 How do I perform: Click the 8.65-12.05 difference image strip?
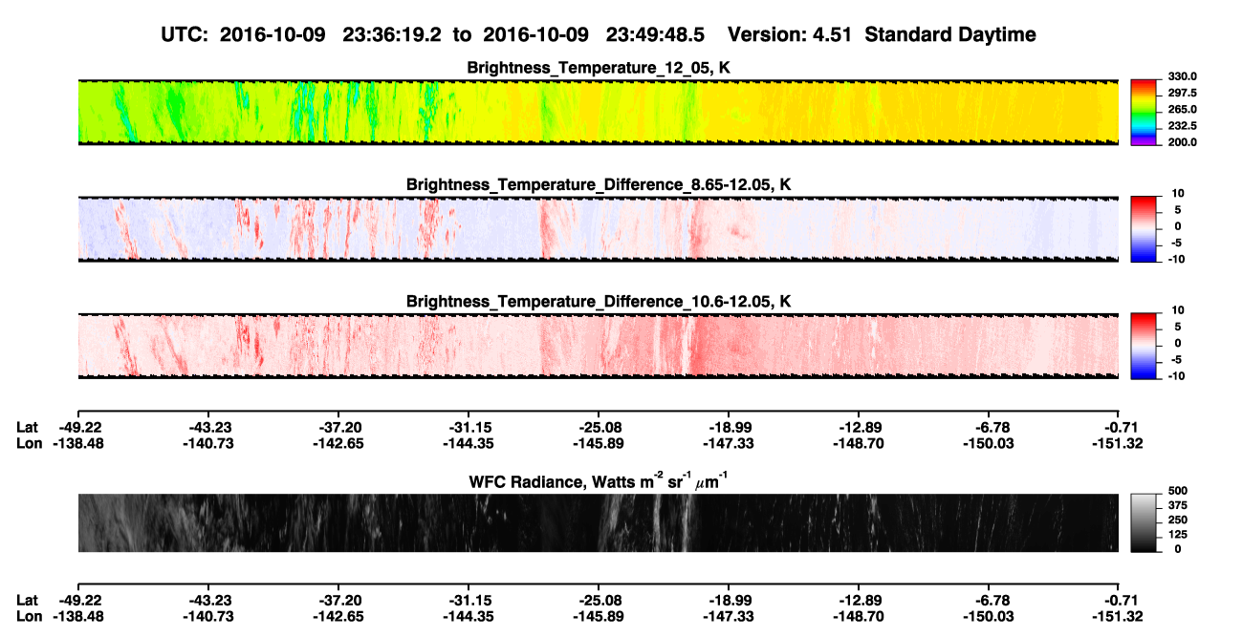point(599,229)
